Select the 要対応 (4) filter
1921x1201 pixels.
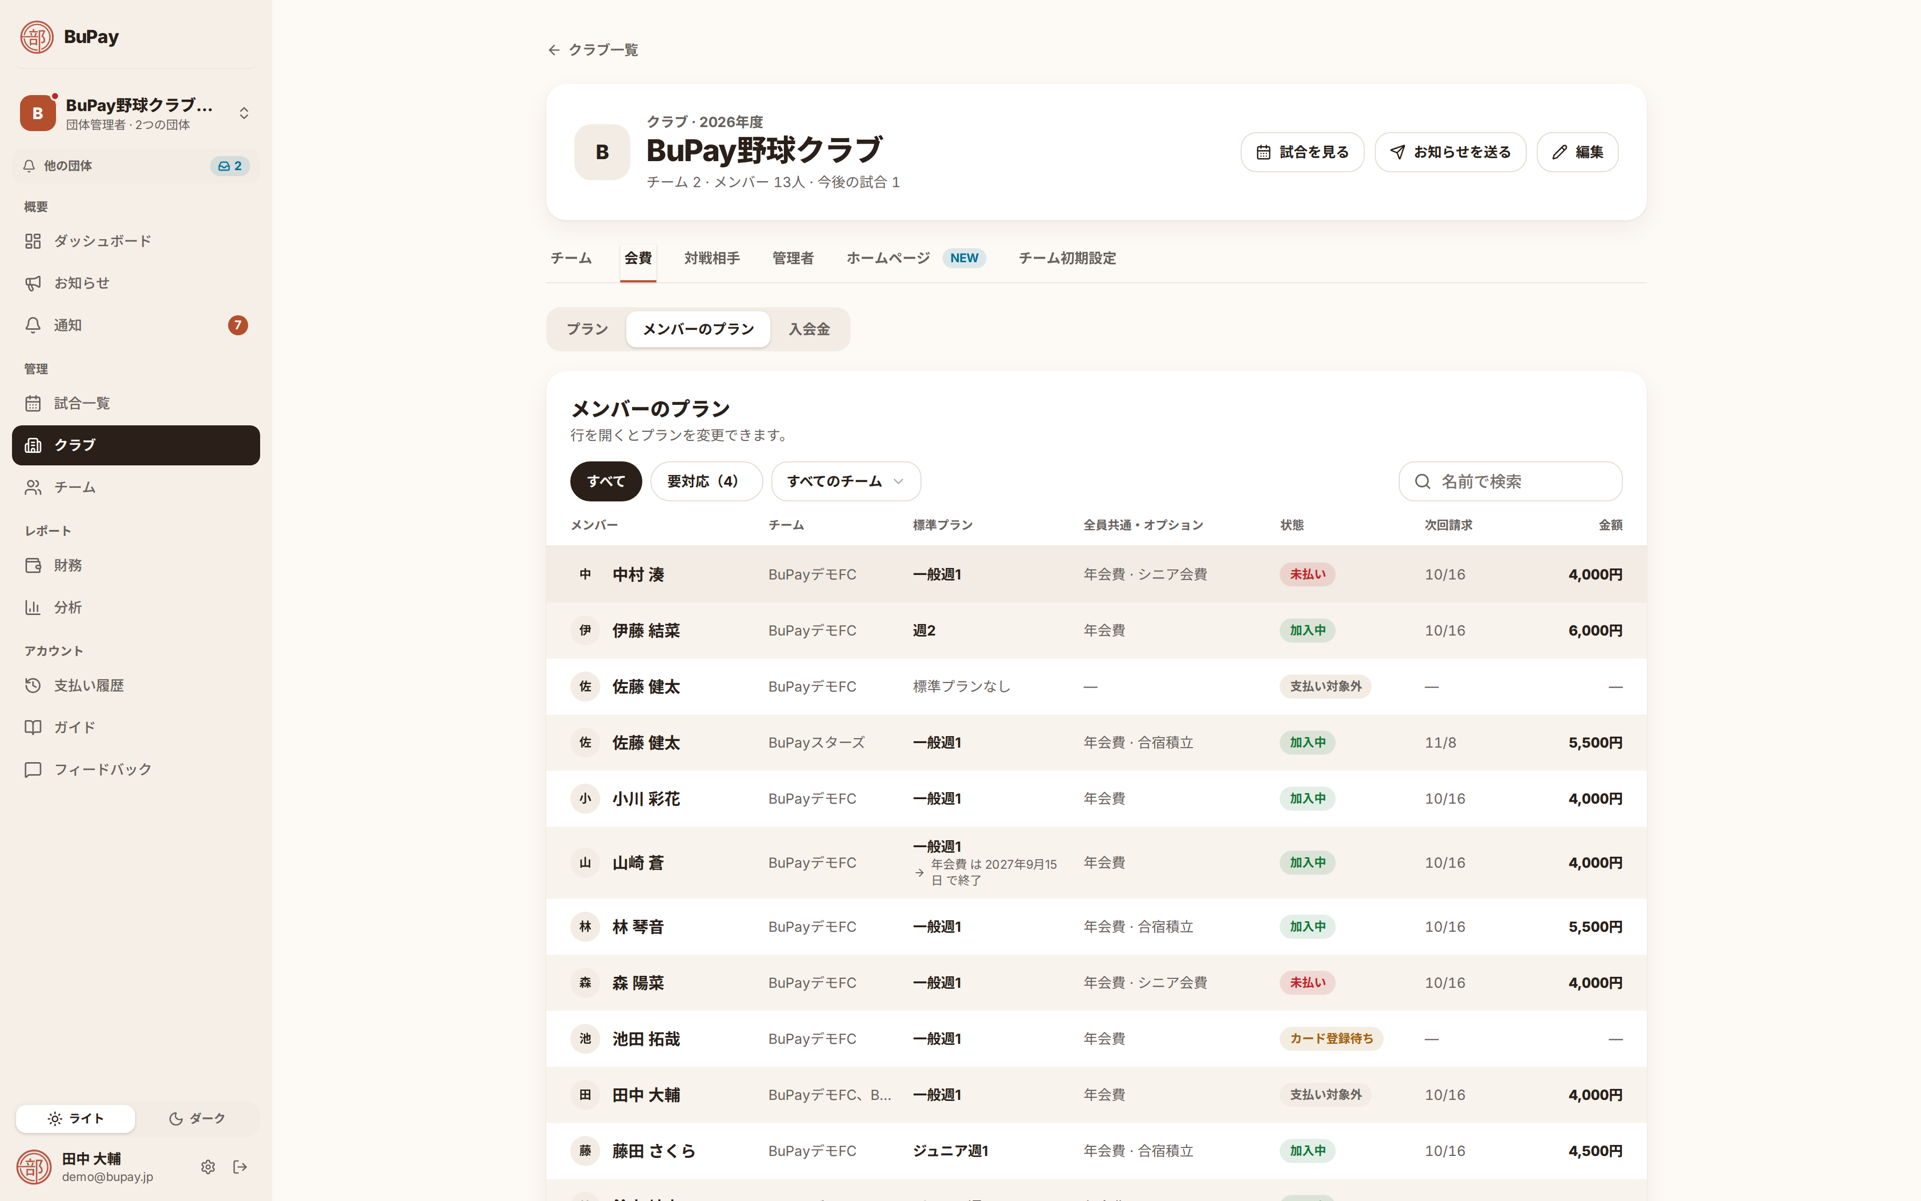tap(706, 481)
